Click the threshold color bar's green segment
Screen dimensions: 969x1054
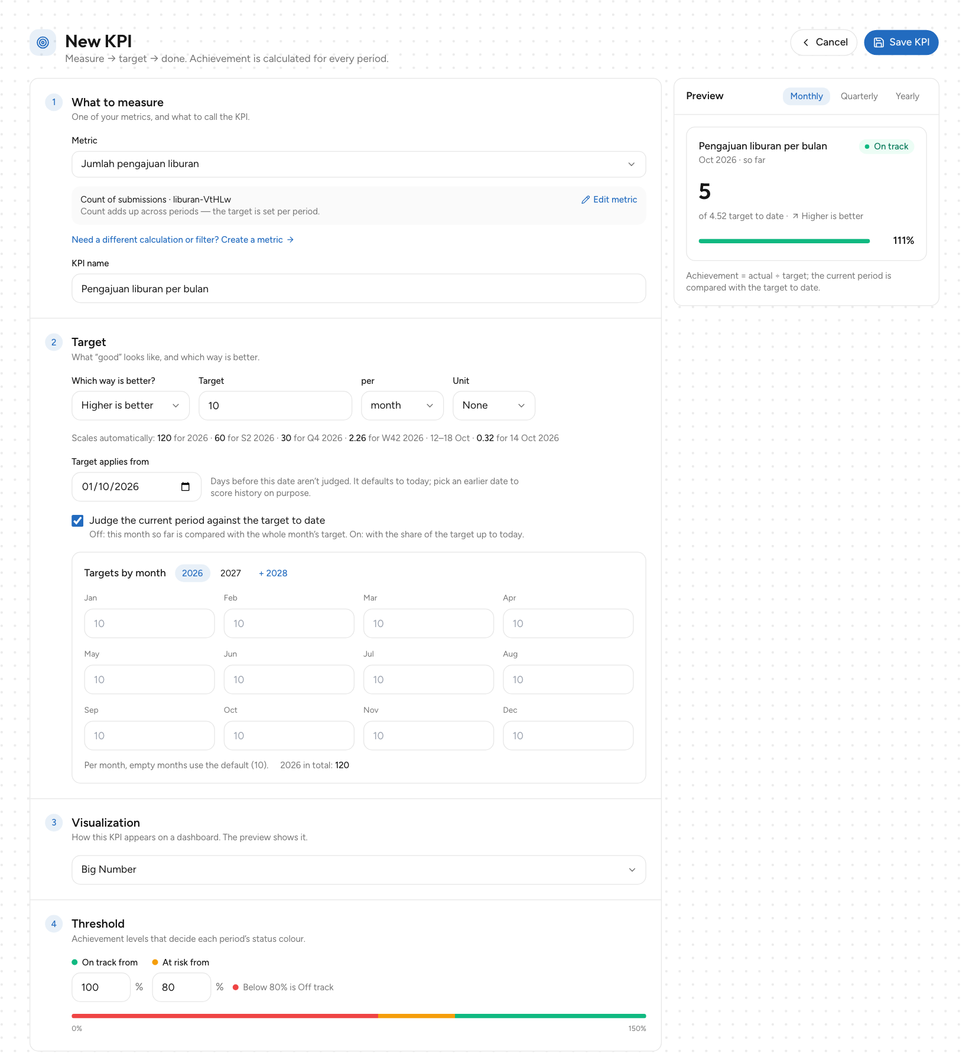click(550, 1016)
